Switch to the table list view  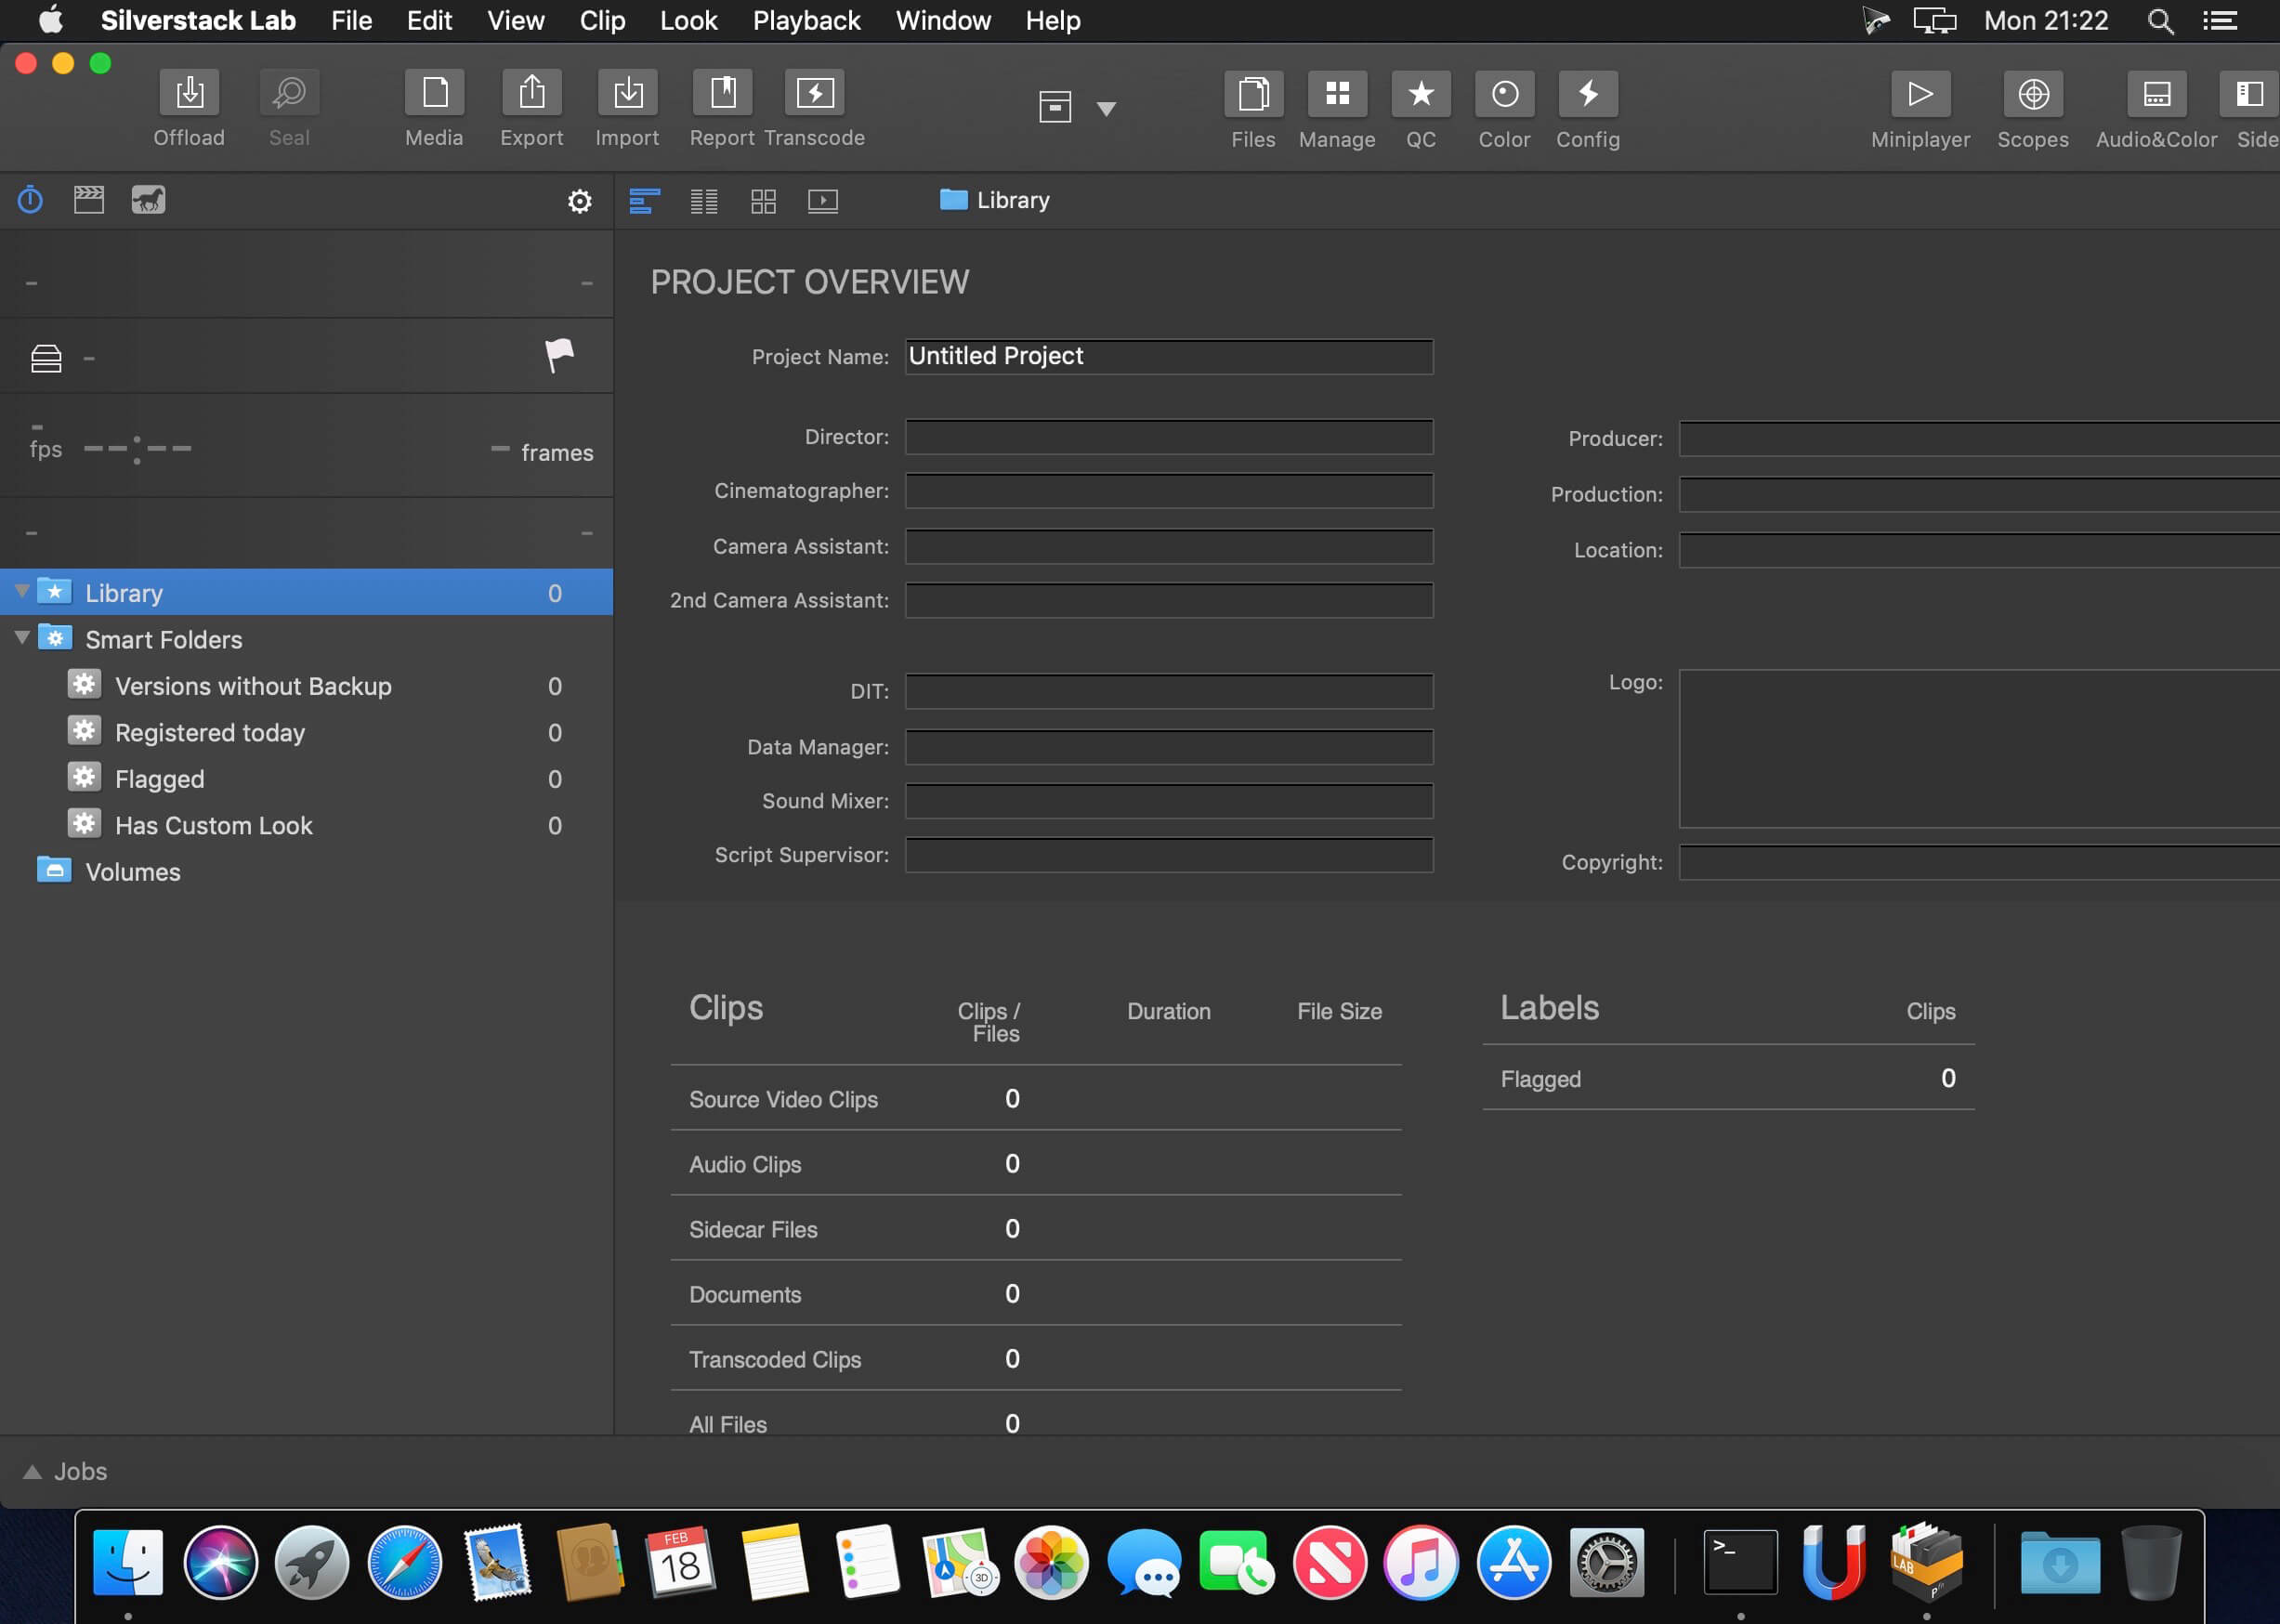tap(704, 201)
